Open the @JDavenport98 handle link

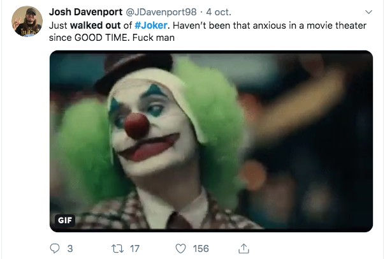click(x=164, y=13)
